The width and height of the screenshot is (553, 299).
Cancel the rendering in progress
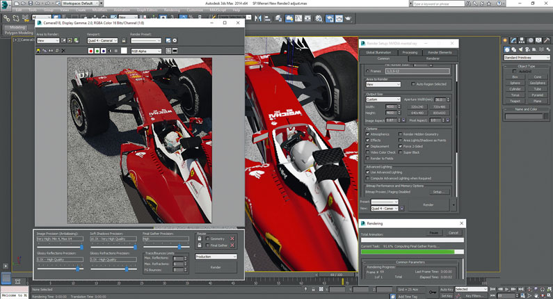[x=454, y=233]
